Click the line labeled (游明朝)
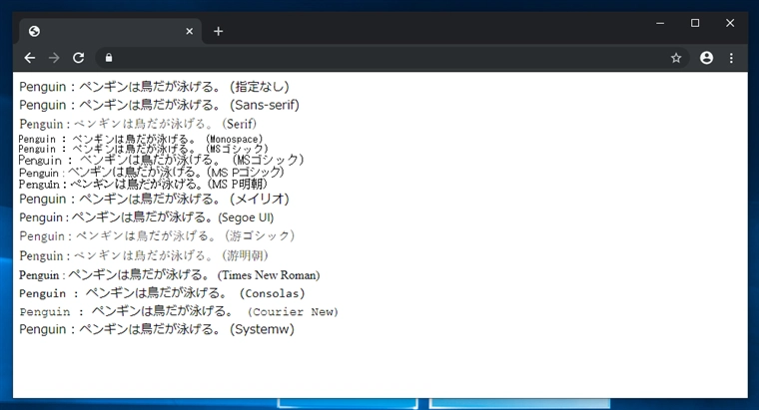The image size is (759, 410). tap(143, 255)
